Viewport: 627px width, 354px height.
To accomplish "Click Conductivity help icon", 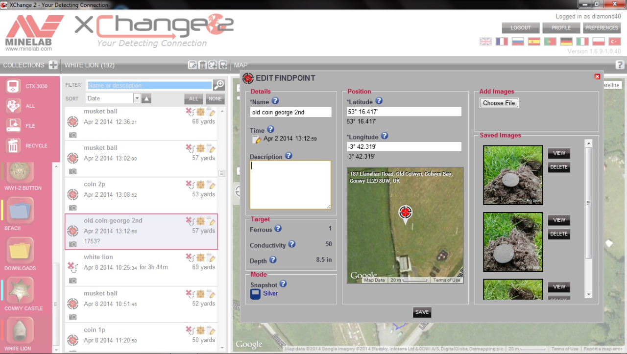I will tap(291, 244).
